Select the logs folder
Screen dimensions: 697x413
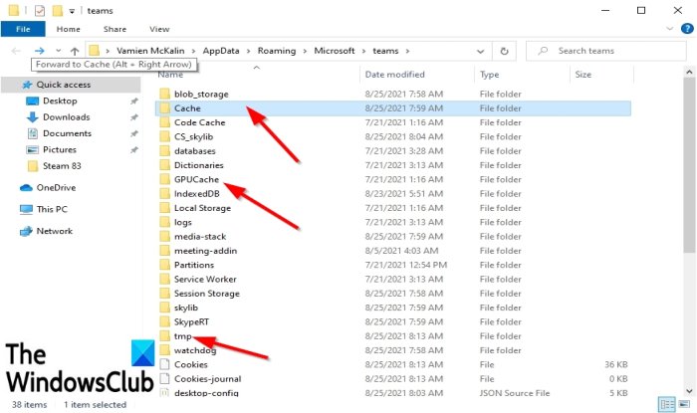click(182, 222)
